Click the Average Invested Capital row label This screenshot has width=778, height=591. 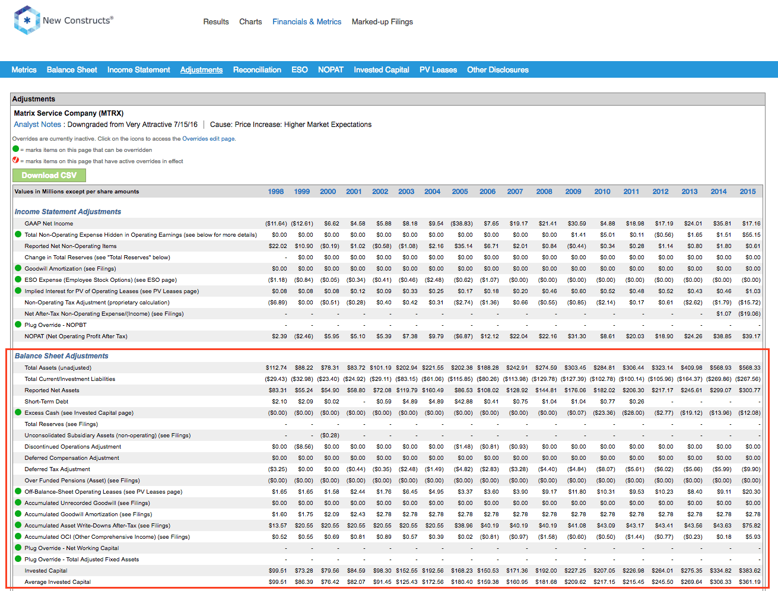pos(58,582)
